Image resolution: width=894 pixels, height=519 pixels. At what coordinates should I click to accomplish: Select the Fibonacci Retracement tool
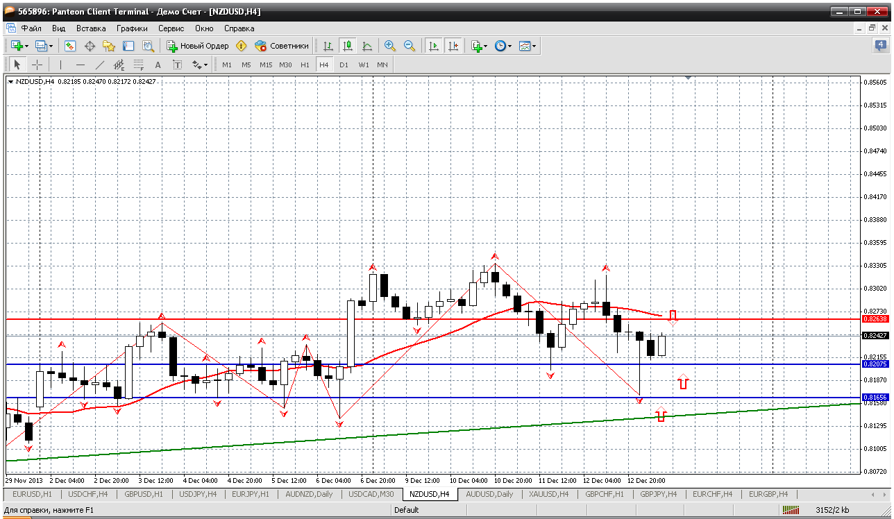138,65
